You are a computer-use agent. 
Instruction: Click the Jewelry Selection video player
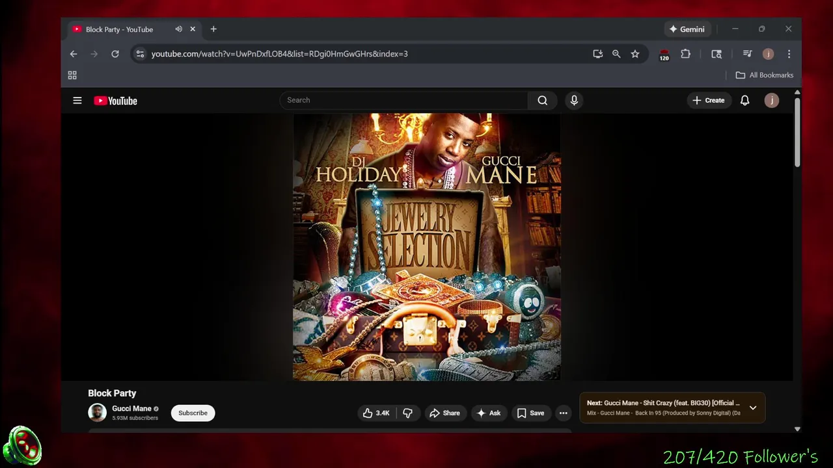427,247
